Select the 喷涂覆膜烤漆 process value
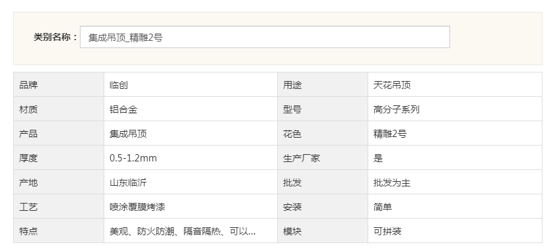Viewport: 557px width, 251px height. click(x=137, y=207)
